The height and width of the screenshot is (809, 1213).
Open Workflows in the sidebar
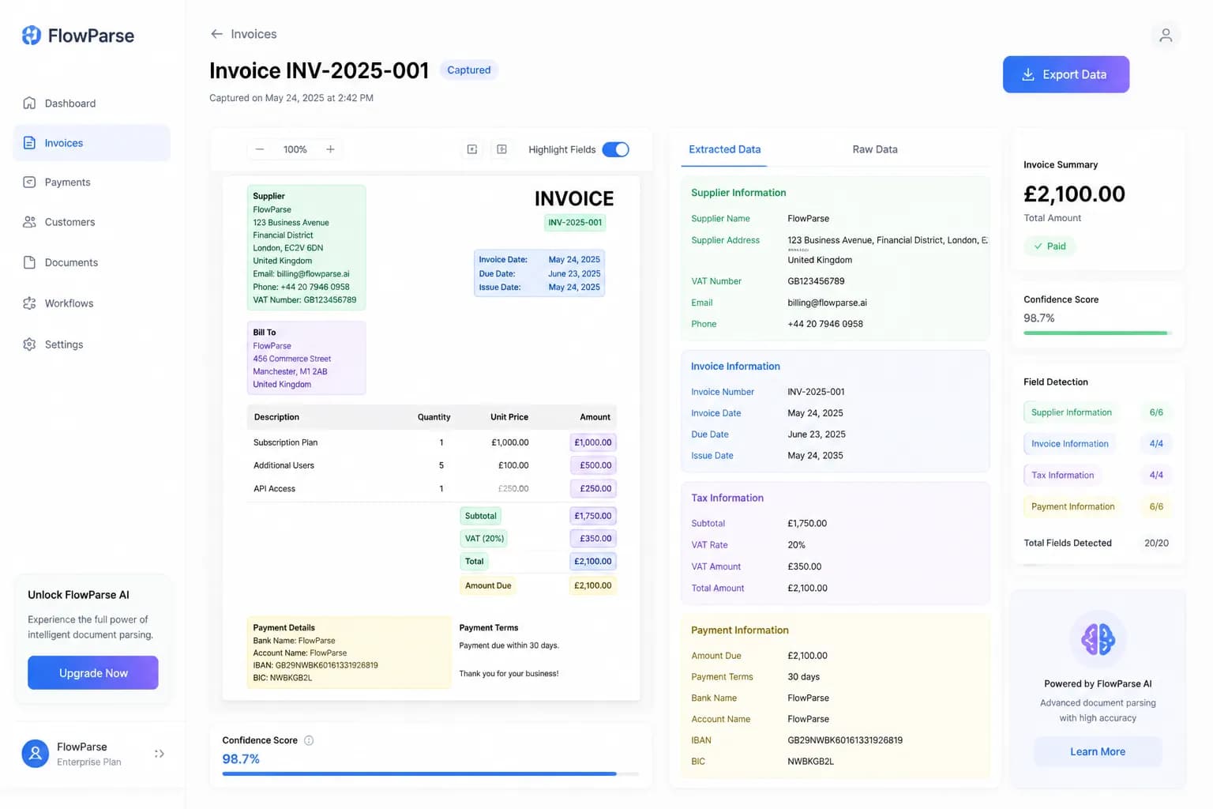pos(92,303)
